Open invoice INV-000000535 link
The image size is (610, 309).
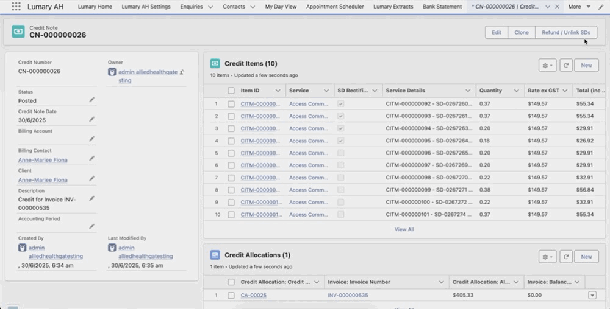[348, 296]
